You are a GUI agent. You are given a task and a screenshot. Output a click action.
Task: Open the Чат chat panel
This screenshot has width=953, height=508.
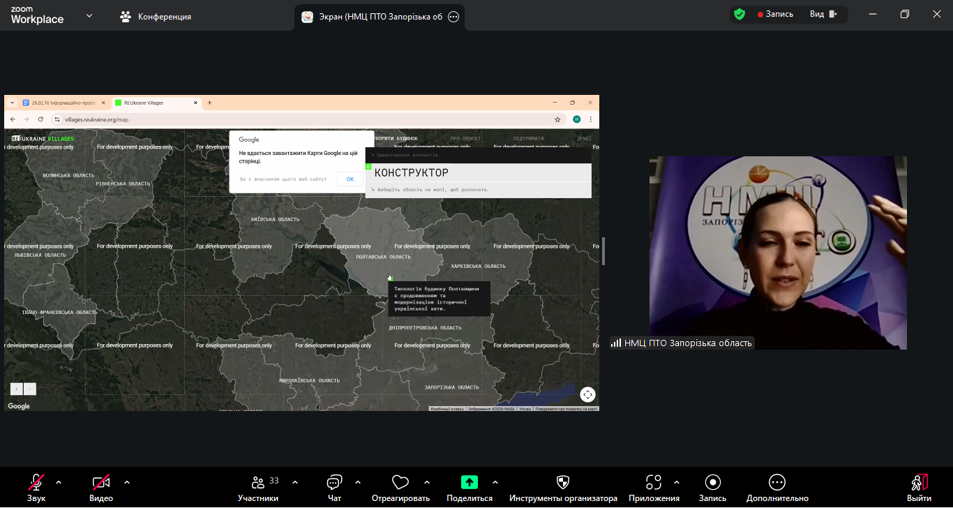[x=334, y=488]
